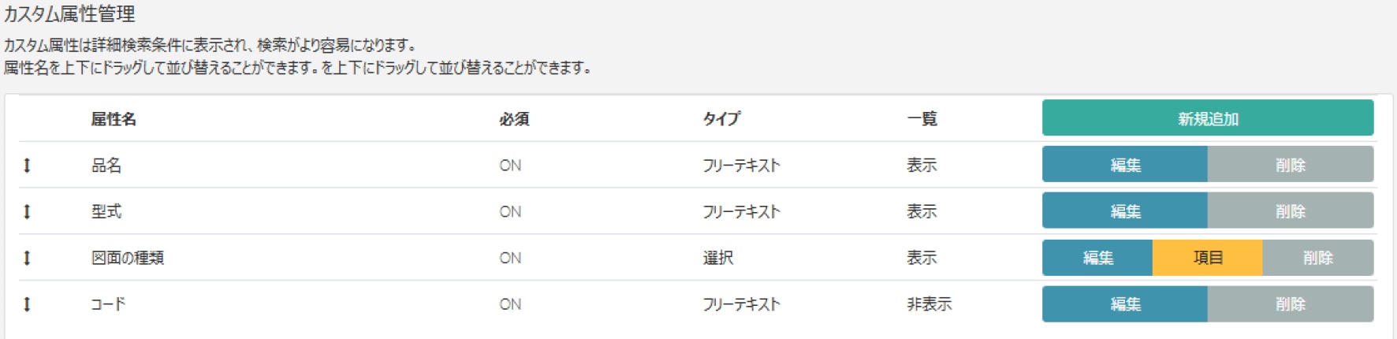Click the reorder arrow icon beside 型式
The height and width of the screenshot is (339, 1397).
(27, 211)
